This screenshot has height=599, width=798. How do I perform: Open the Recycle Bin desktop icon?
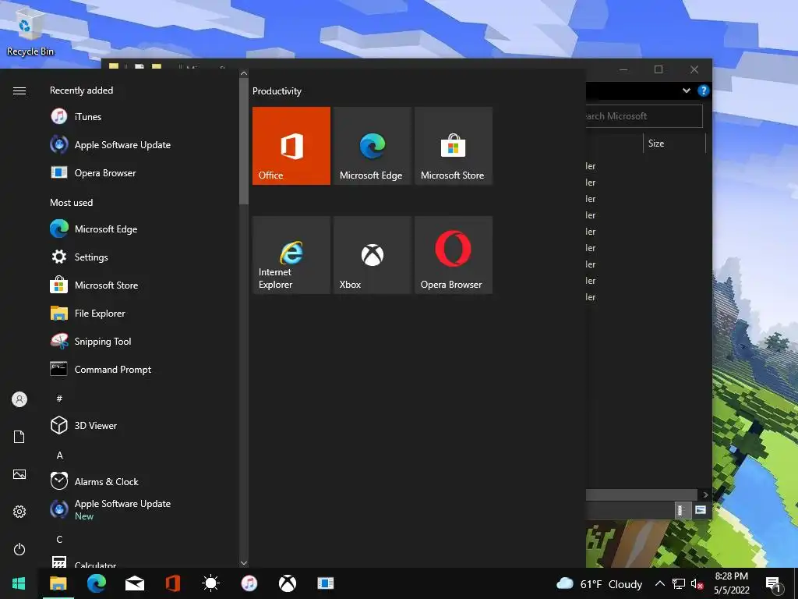click(30, 32)
